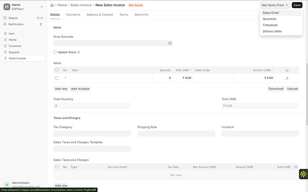Open the Incoterm field
This screenshot has height=192, width=308.
point(260,134)
